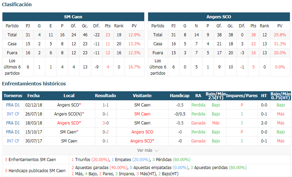Expand the 'Ver más' matches list
The width and height of the screenshot is (292, 177).
pos(148,150)
